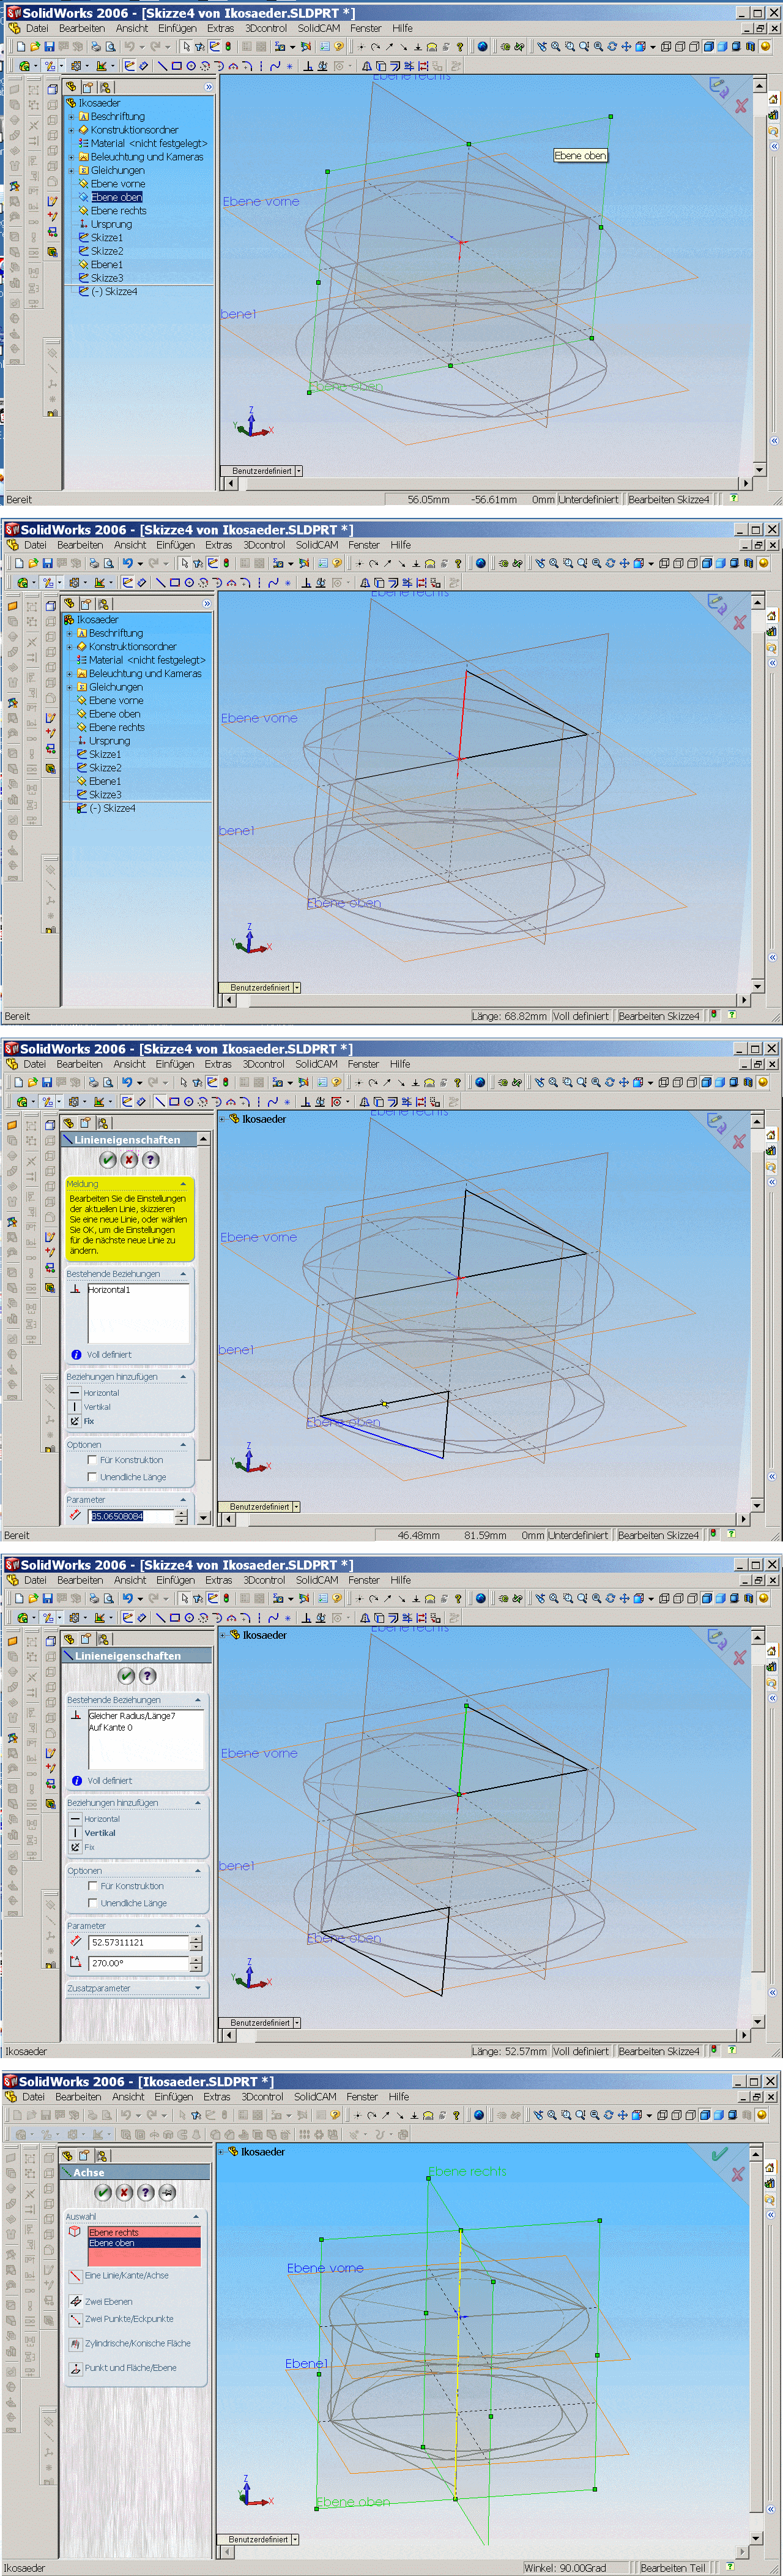Viewport: 783px width, 2576px height.
Task: Check Unendliche Länge in panel containing Meldung
Action: tap(92, 1476)
